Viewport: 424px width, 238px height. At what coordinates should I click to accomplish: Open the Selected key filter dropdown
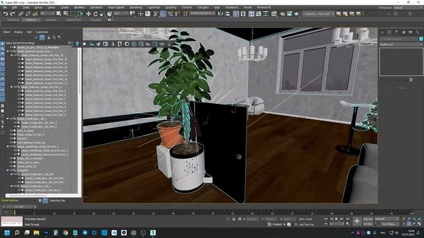387,219
